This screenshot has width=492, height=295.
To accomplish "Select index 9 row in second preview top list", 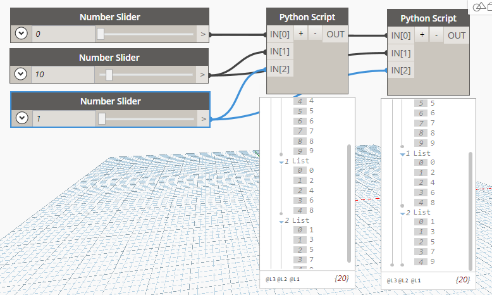I will [424, 143].
